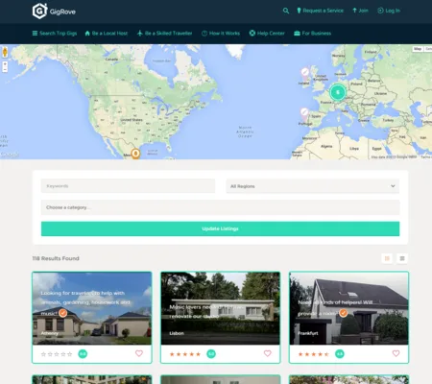Open the Antwerp listing card image

click(92, 308)
